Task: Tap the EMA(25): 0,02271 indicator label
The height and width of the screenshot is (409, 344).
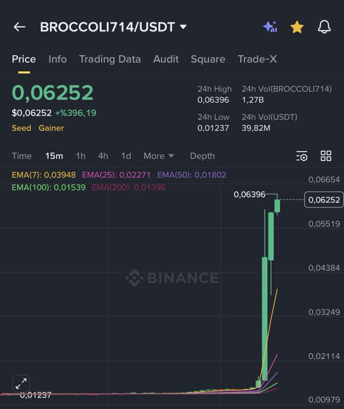Action: 116,175
